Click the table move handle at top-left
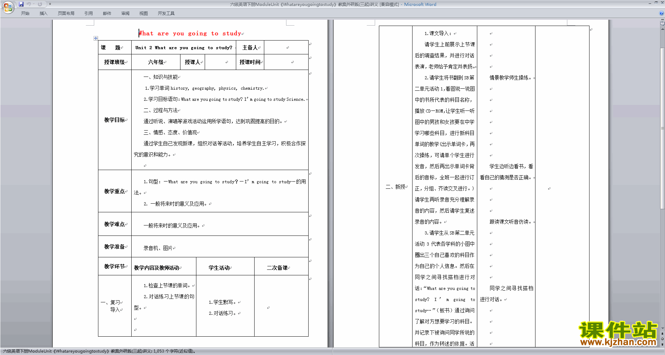Image resolution: width=665 pixels, height=355 pixels. (96, 38)
